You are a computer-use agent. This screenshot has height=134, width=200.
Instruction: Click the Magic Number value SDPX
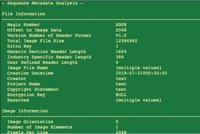pyautogui.click(x=121, y=25)
